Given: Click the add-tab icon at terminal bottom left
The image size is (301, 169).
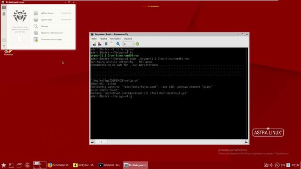Looking at the screenshot, I should coord(92,142).
